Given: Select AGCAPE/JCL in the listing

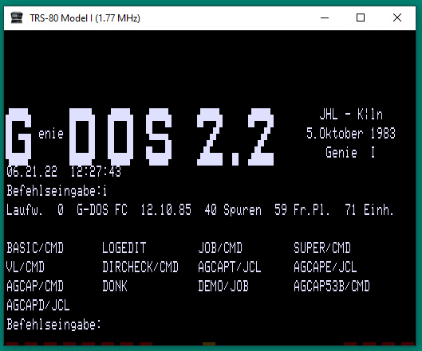Looking at the screenshot, I should click(325, 267).
